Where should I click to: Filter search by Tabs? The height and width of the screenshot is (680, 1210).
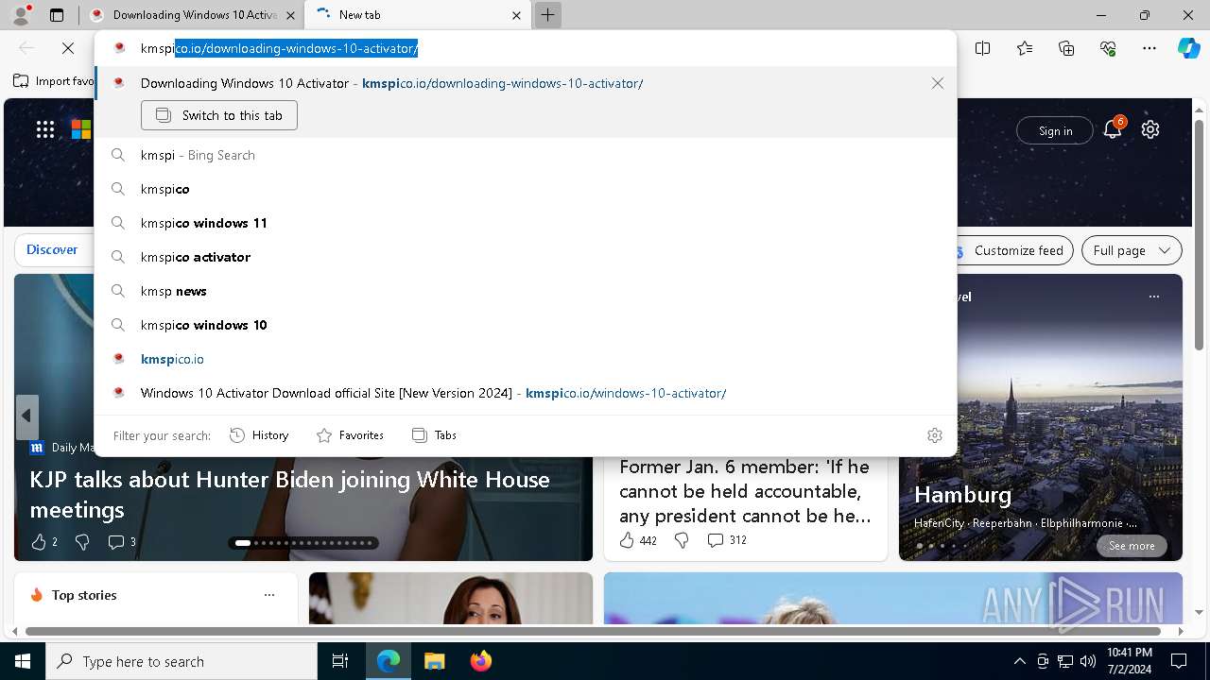click(434, 435)
